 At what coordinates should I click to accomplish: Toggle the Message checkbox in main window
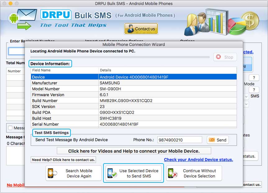10,128
